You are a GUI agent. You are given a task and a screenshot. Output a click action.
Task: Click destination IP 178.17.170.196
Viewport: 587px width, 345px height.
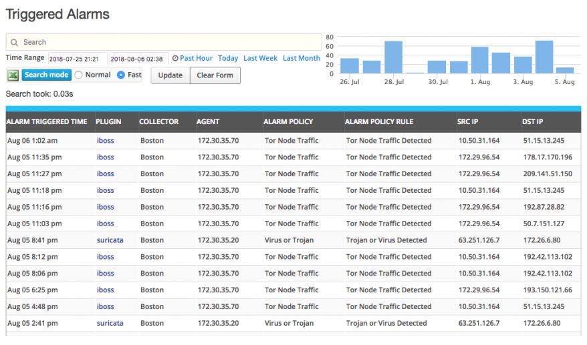(548, 157)
